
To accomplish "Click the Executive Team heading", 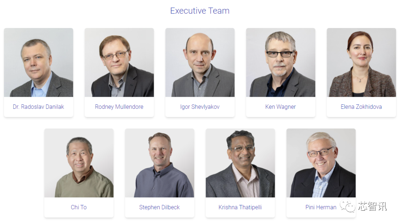I will (x=200, y=11).
